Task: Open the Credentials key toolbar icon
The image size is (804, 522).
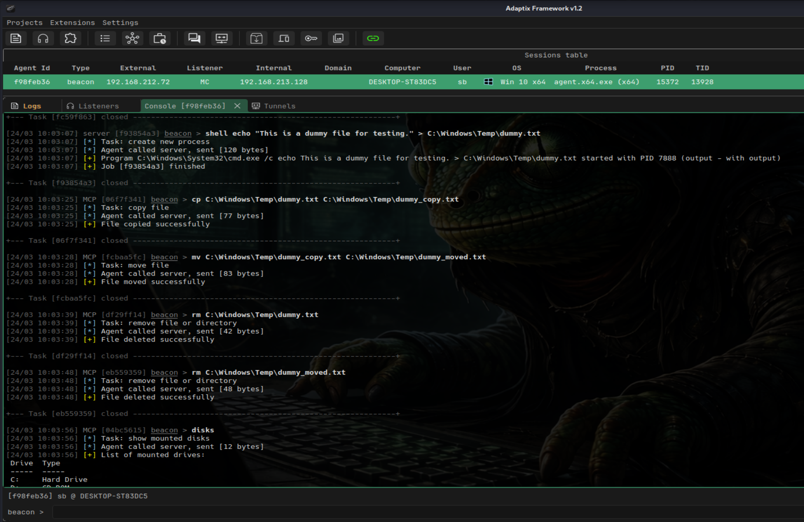Action: 311,38
